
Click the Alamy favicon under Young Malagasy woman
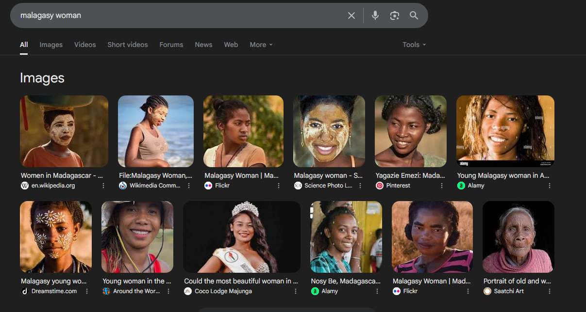(x=461, y=186)
